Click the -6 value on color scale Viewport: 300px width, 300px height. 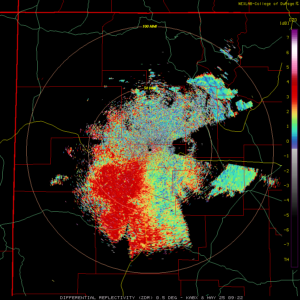point(286,230)
